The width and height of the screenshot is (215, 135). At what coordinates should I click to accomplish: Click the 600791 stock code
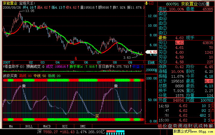pyautogui.click(x=172, y=4)
